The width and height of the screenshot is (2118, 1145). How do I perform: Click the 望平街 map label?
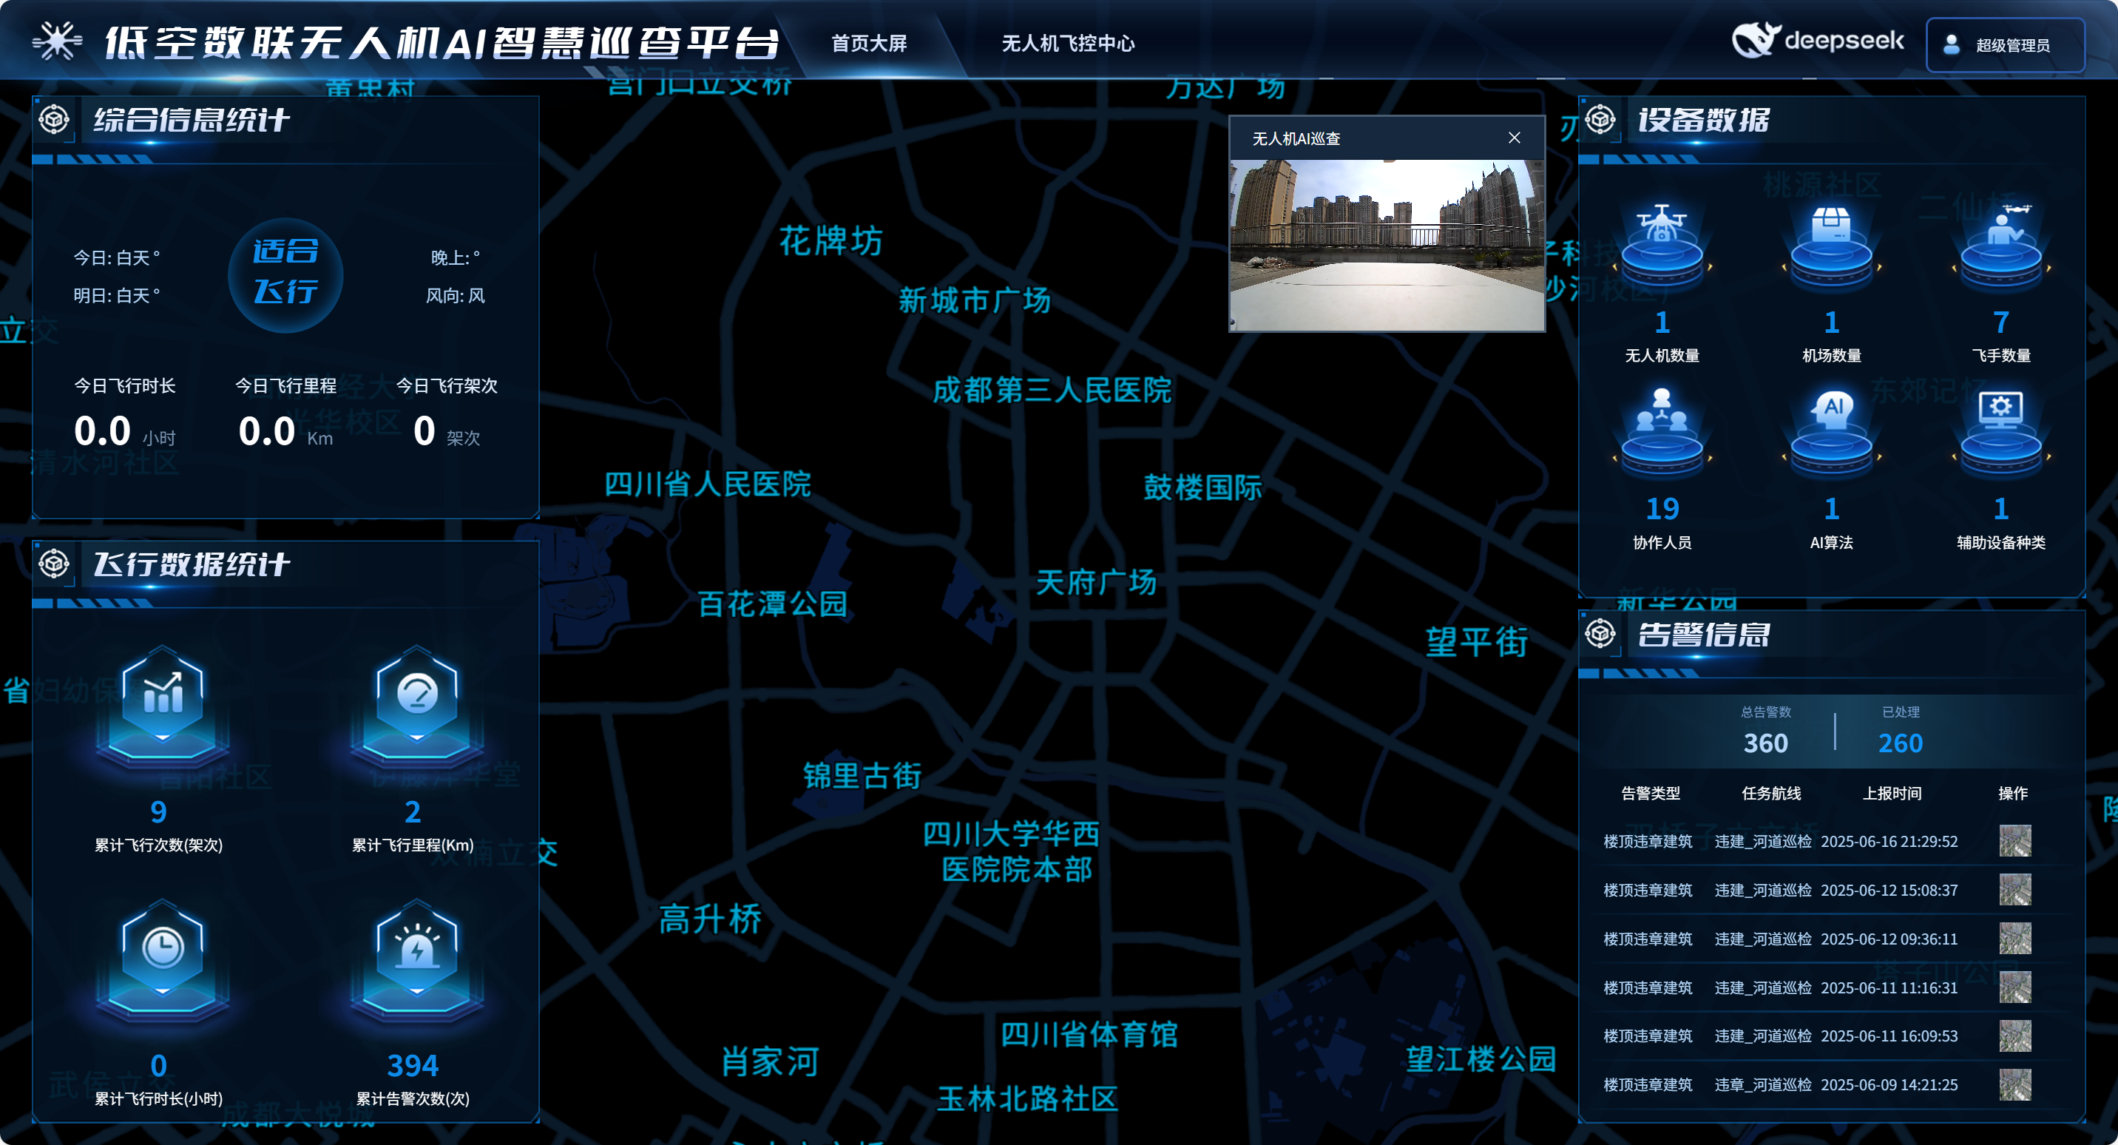(1477, 641)
